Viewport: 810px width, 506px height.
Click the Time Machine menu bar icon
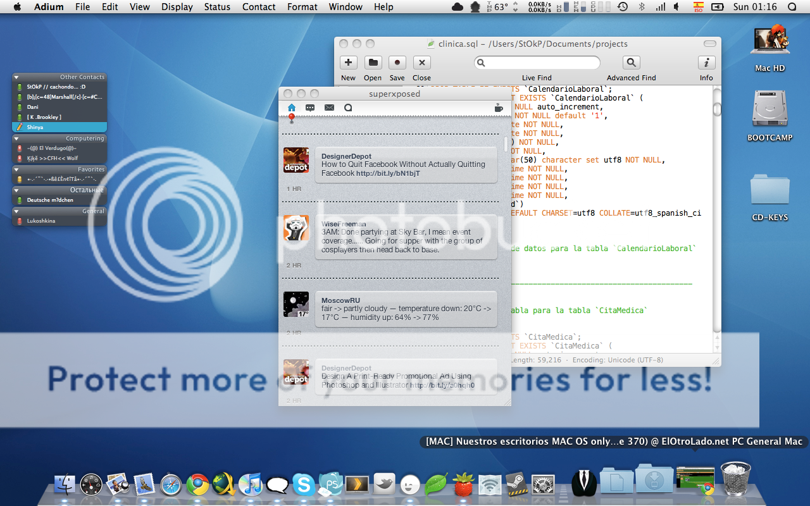click(623, 7)
